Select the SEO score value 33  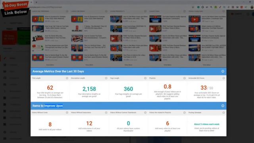[x=204, y=88]
